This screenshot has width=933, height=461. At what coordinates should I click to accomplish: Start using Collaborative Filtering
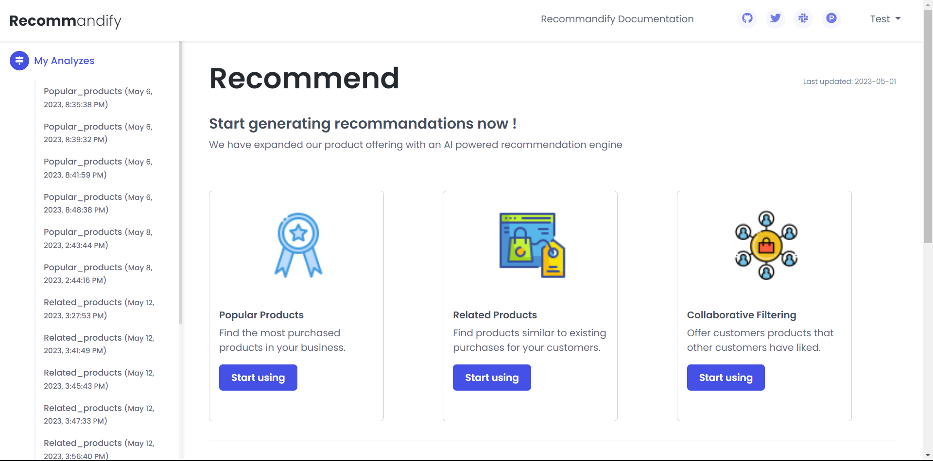(726, 378)
